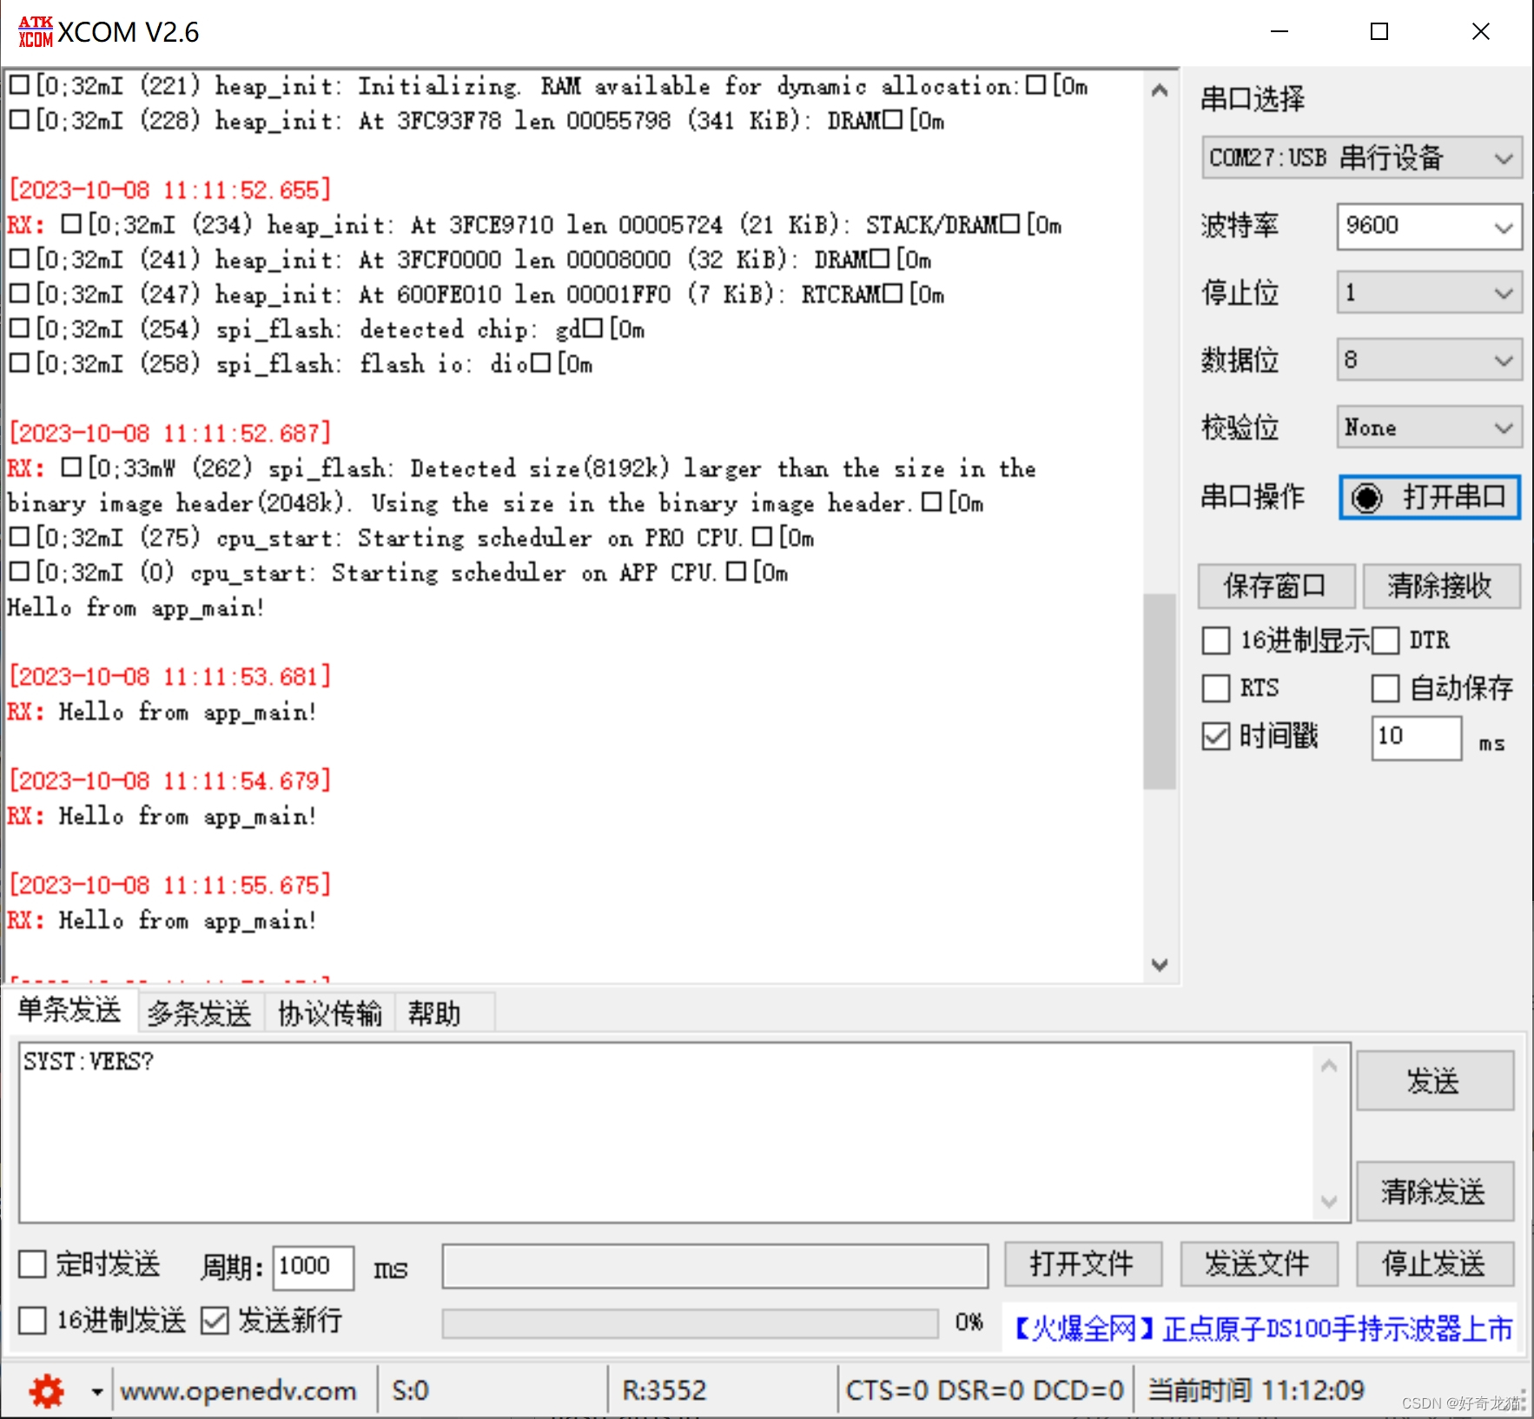1534x1419 pixels.
Task: Open the settings gear icon in status bar
Action: pyautogui.click(x=46, y=1391)
